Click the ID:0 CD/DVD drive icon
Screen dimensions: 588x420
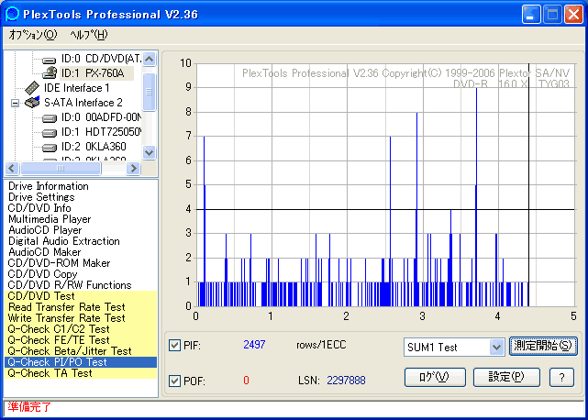pos(50,60)
